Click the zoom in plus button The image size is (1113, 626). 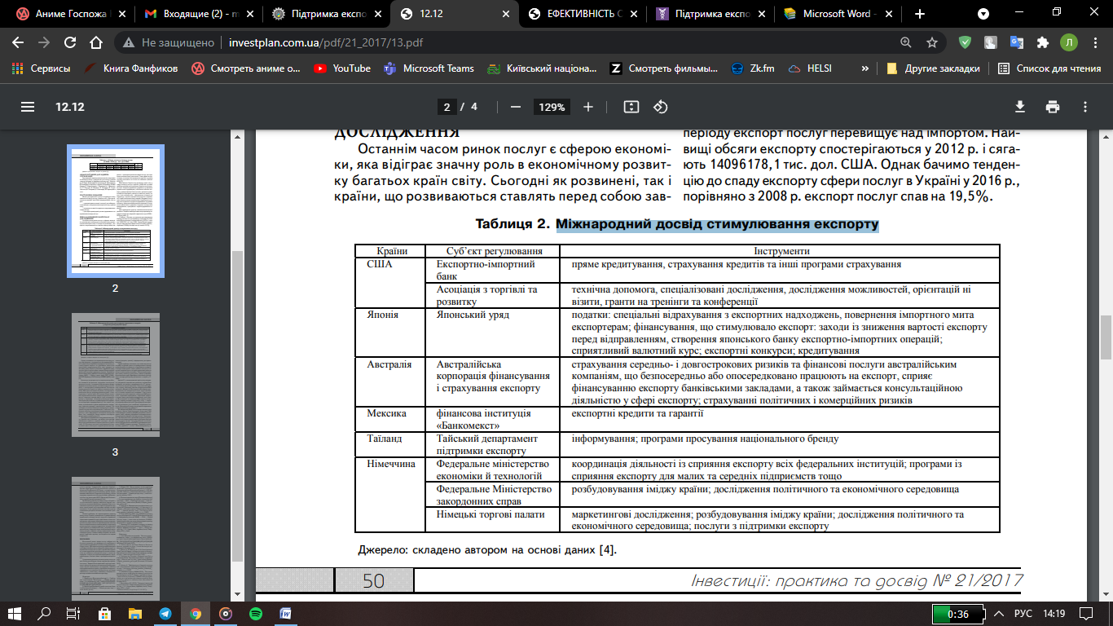(588, 107)
